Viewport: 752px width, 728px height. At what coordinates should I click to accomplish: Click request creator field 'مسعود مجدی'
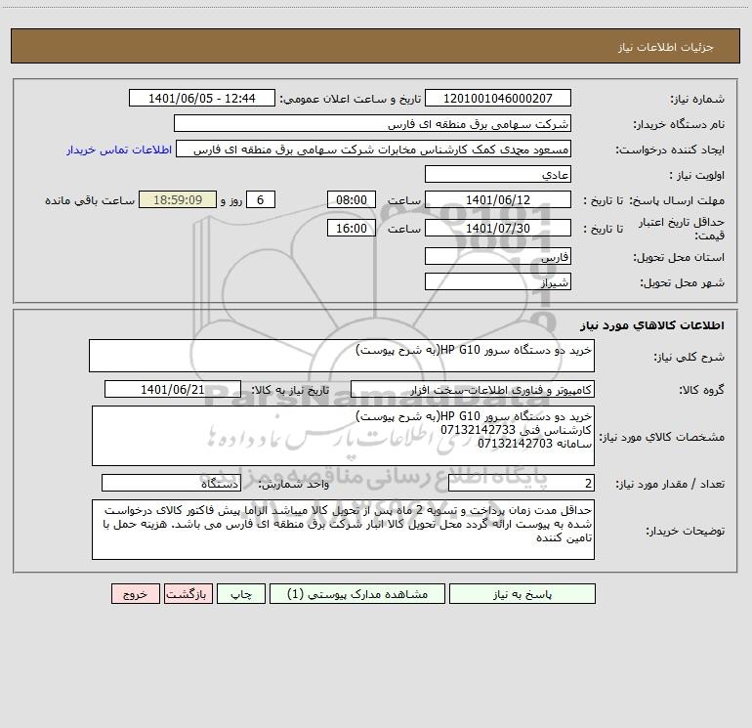pos(374,149)
